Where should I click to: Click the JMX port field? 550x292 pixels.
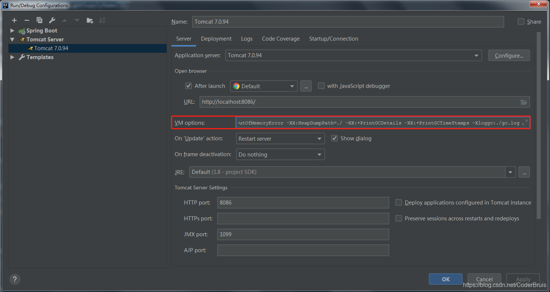303,234
